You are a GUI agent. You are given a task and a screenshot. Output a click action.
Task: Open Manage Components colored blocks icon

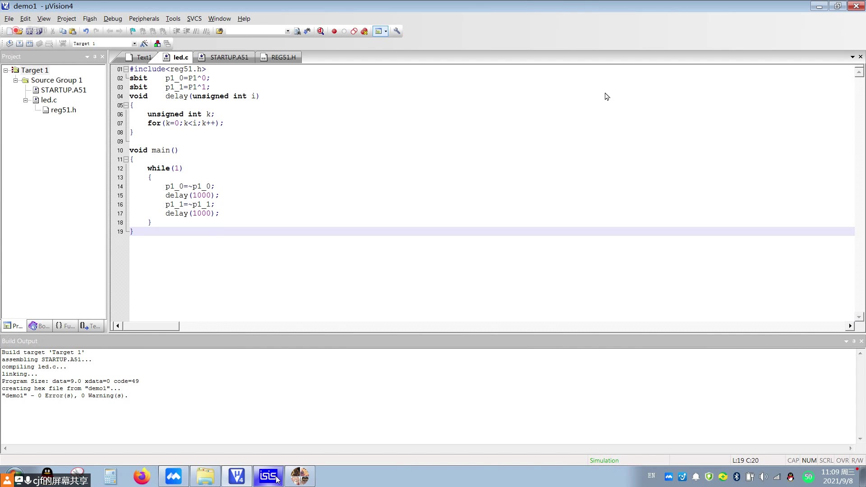click(157, 44)
